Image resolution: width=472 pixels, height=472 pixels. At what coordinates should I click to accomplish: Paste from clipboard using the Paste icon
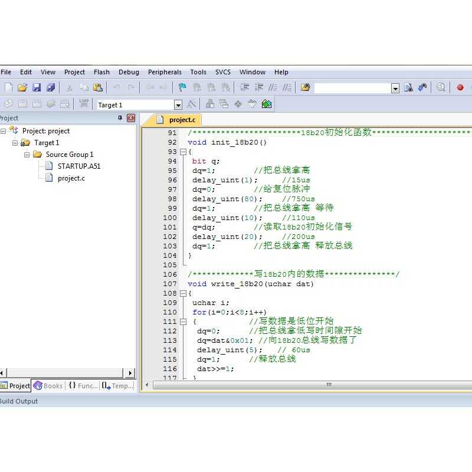coord(98,87)
